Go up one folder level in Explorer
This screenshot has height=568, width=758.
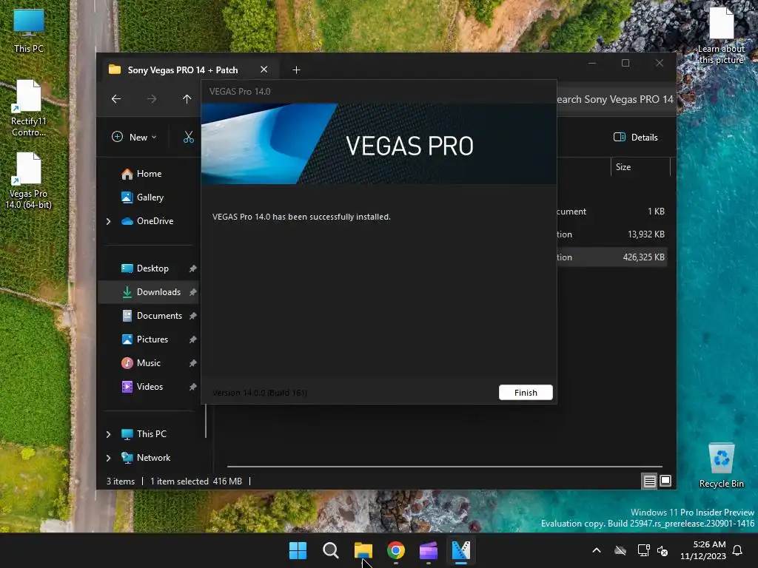187,99
